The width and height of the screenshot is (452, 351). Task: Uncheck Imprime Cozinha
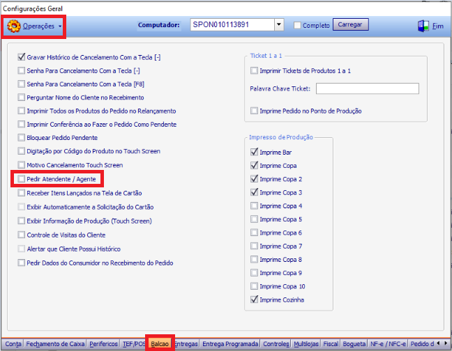coord(254,299)
